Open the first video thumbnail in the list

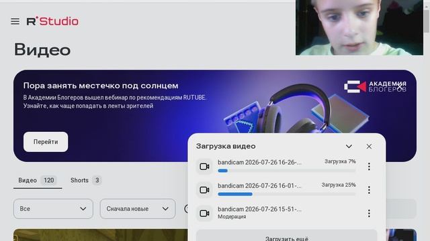[100, 235]
